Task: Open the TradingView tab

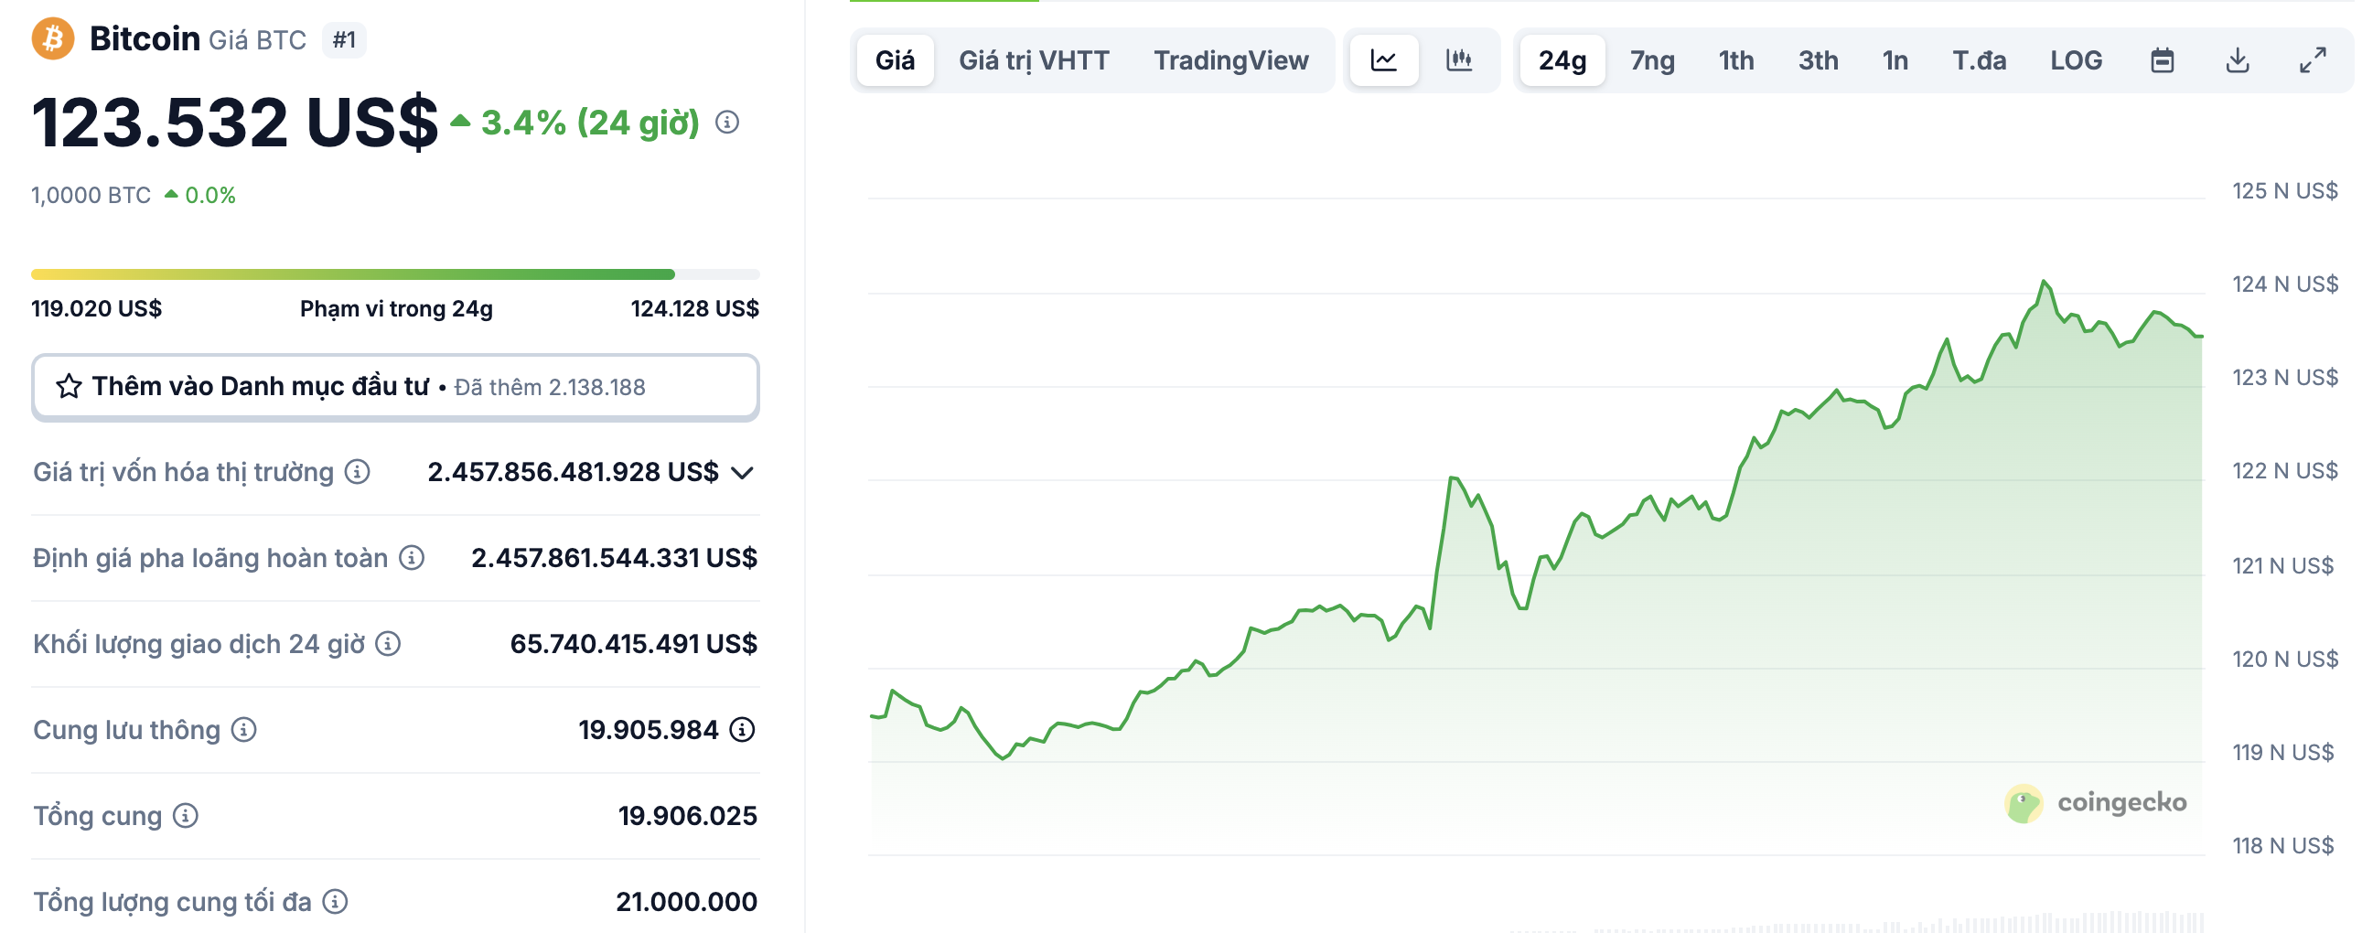Action: point(1229,60)
